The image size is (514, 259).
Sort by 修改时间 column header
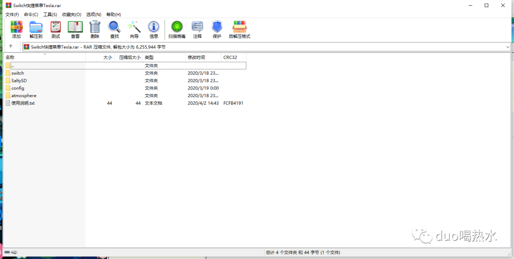pos(203,57)
